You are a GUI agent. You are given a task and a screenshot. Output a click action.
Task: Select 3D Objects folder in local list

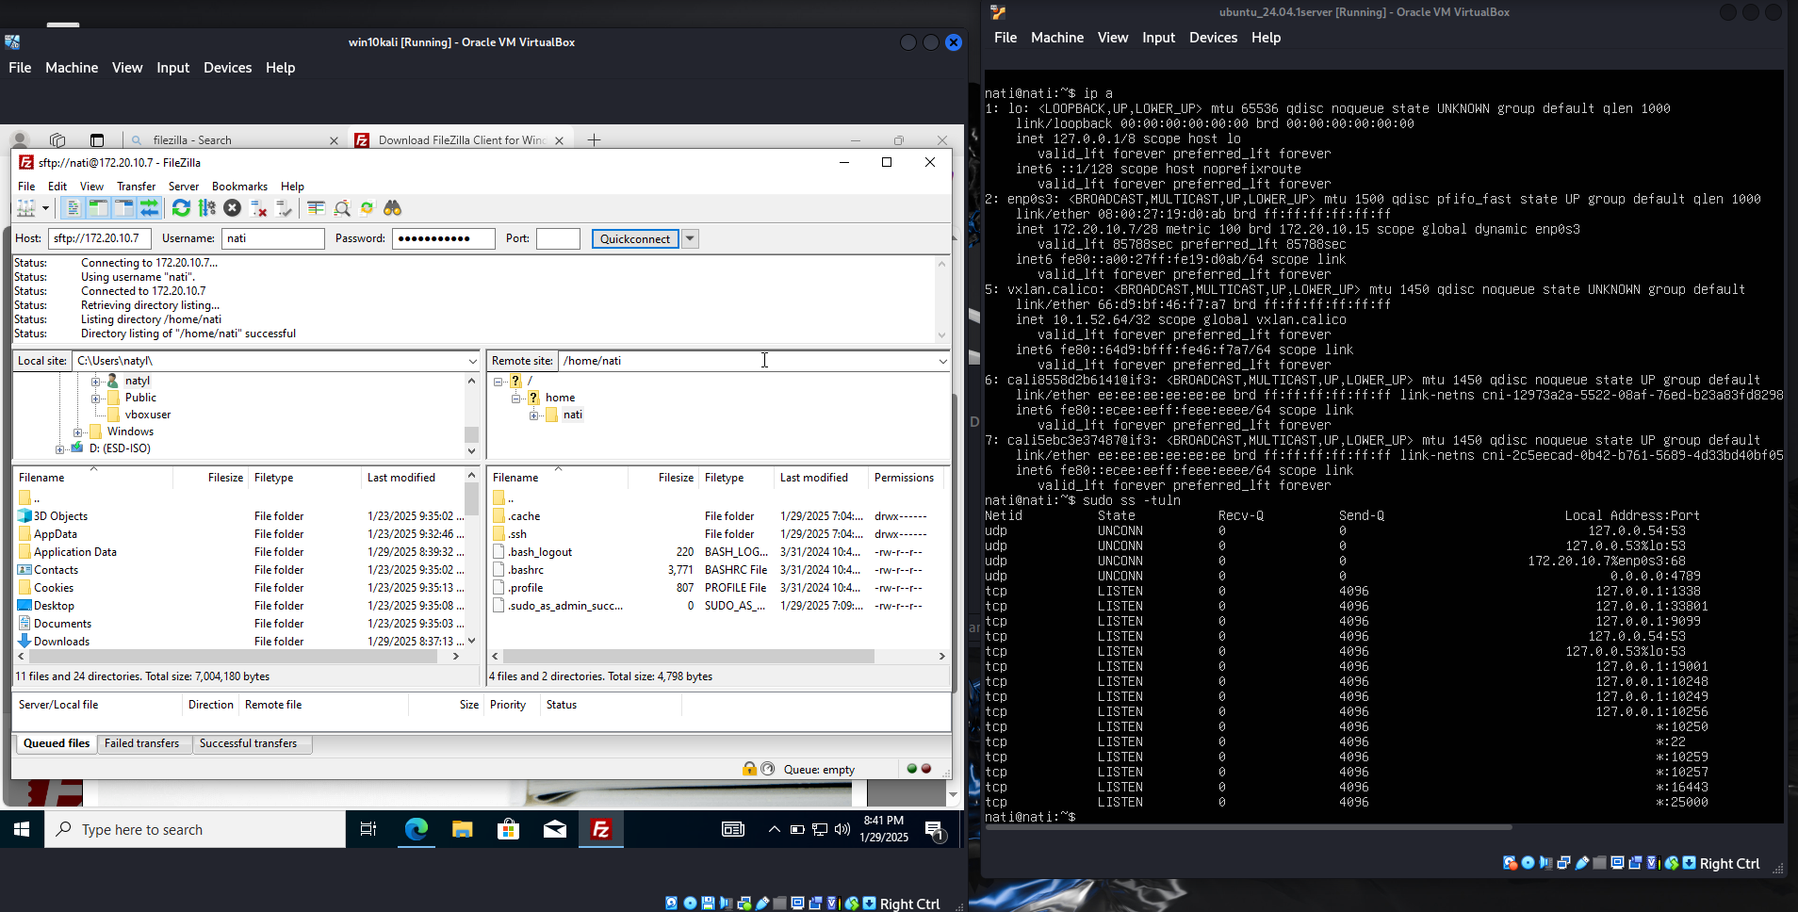pyautogui.click(x=60, y=516)
